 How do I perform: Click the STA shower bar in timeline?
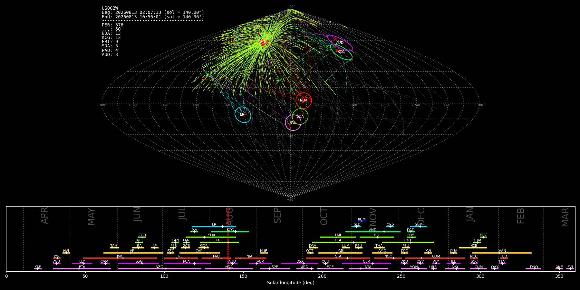(338, 258)
